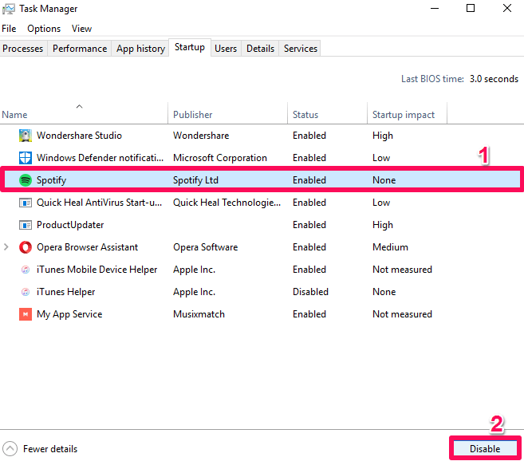Click the Disable button
Screen dimensions: 524x461
pyautogui.click(x=485, y=448)
